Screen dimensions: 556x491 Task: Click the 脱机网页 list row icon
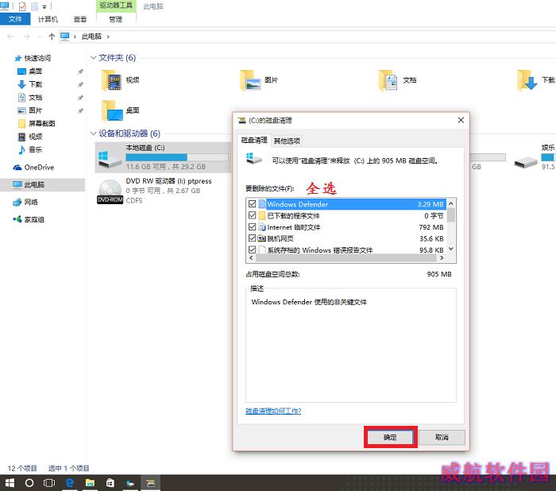point(262,238)
